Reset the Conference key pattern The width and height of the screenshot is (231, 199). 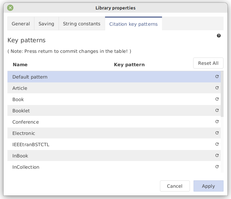217,122
